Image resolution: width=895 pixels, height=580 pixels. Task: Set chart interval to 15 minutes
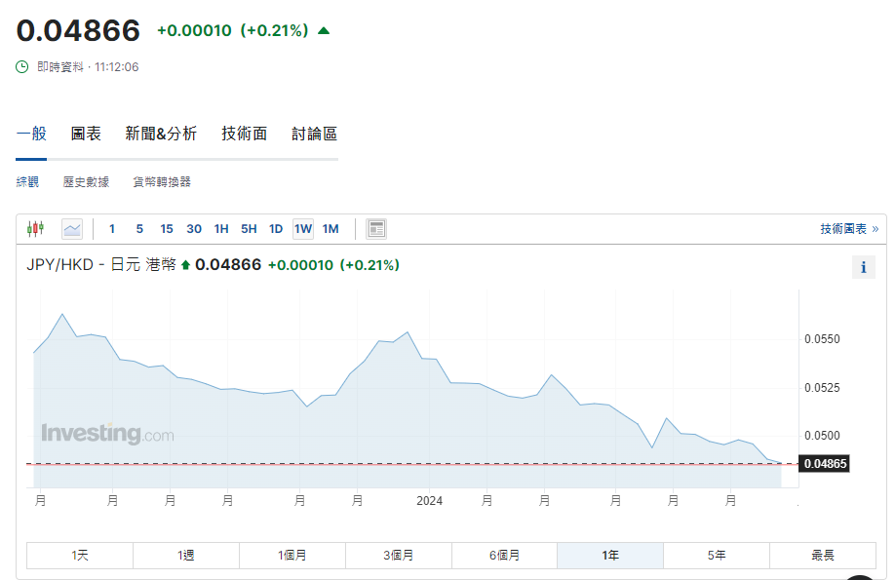[x=167, y=229]
